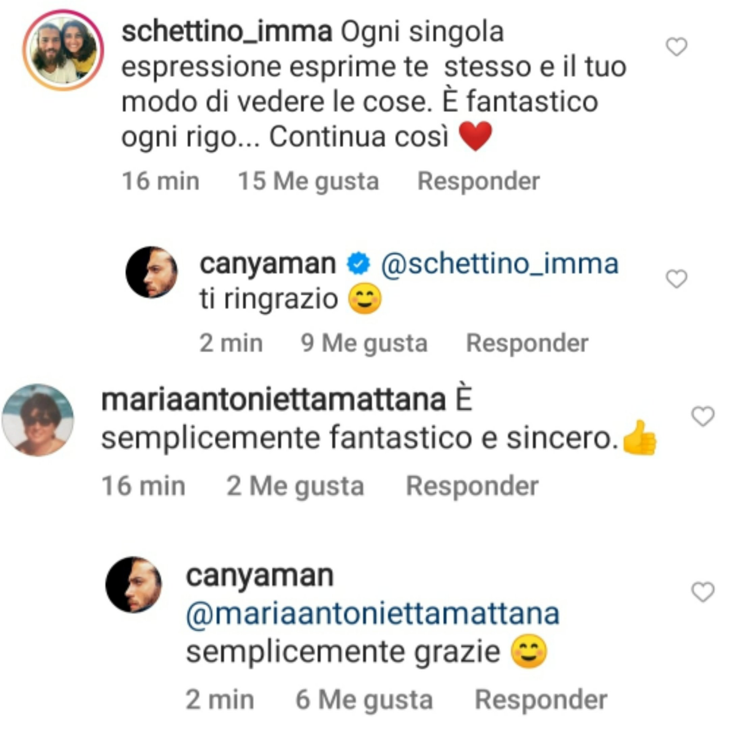Open the @schettino_imma mention link
The width and height of the screenshot is (729, 729).
pos(499,264)
